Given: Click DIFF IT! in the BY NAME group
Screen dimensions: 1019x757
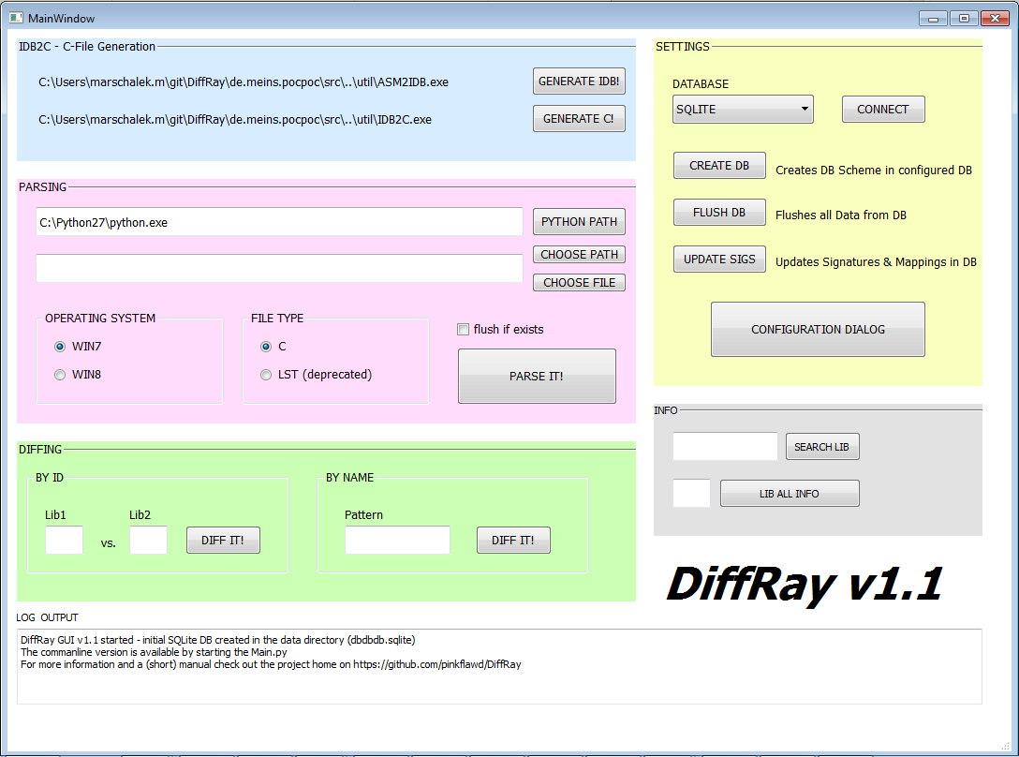Looking at the screenshot, I should click(513, 541).
